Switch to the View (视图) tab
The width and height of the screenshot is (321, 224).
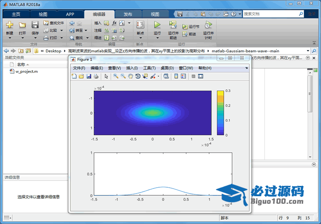coord(155,14)
